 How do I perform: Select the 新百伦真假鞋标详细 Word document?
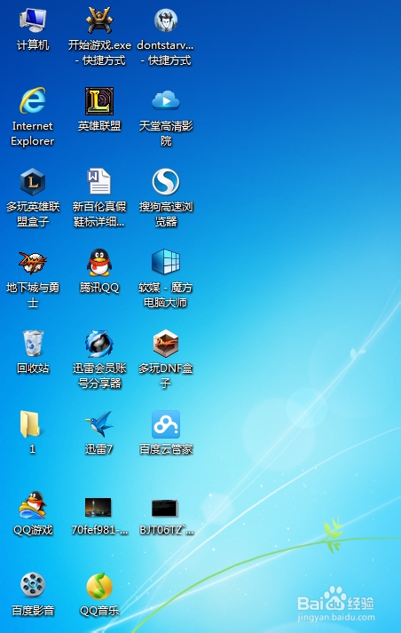tap(99, 182)
